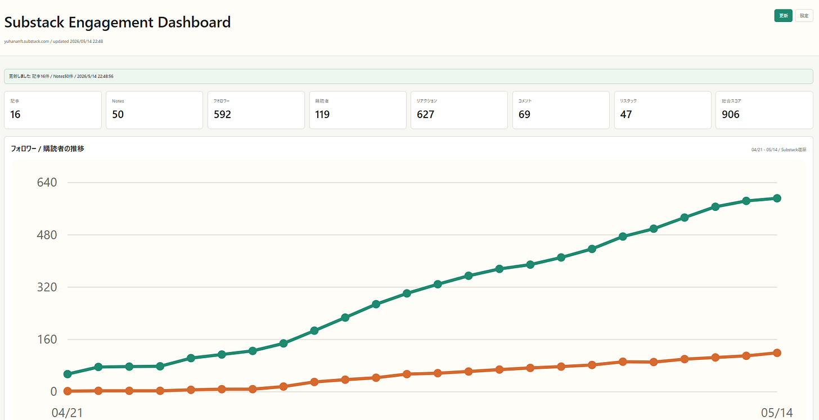
Task: Click the 総合スコア card showing 906
Action: coord(764,110)
